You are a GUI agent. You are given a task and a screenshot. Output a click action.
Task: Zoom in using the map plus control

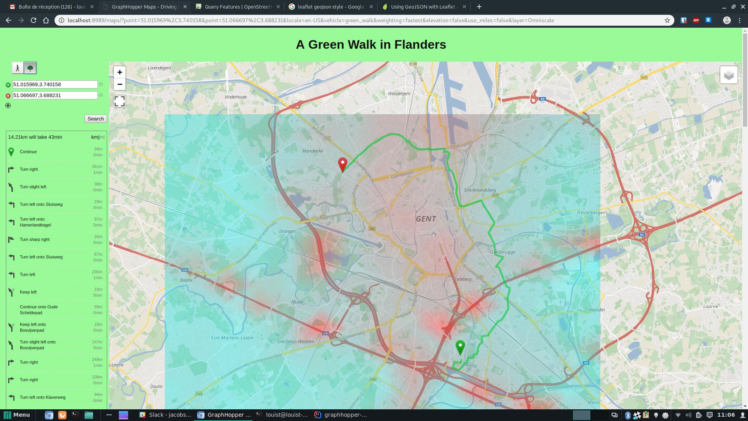point(120,72)
